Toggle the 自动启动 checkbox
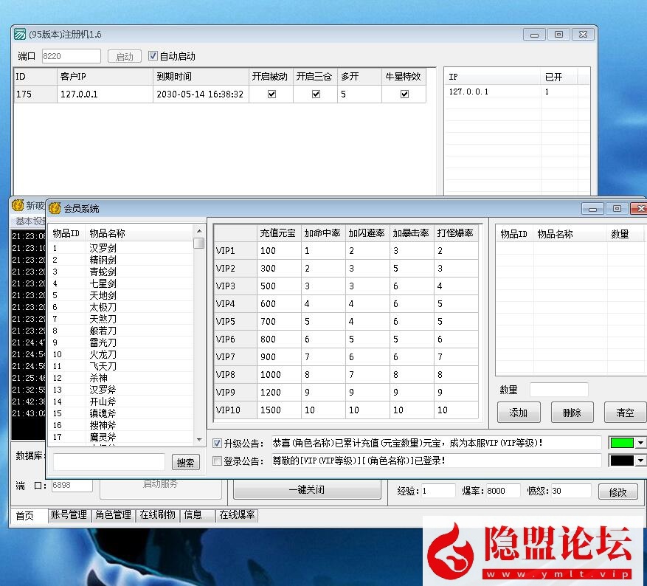Viewport: 647px width, 586px height. tap(153, 56)
